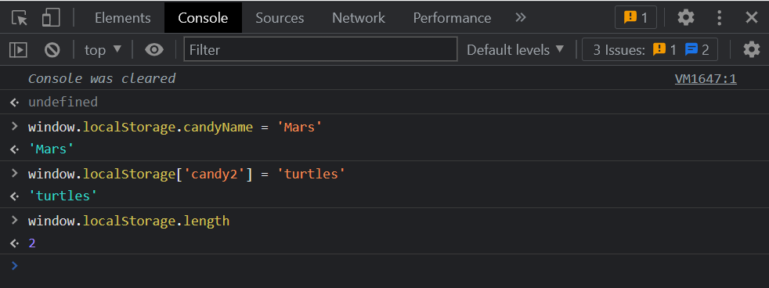Open the VM1647:1 source link
Image resolution: width=769 pixels, height=288 pixels.
point(706,79)
